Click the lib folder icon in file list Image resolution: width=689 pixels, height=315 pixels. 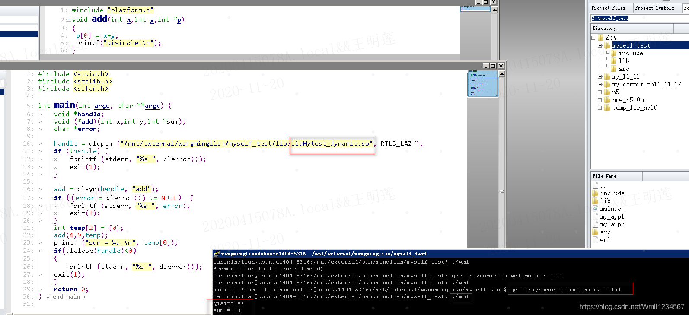point(595,201)
